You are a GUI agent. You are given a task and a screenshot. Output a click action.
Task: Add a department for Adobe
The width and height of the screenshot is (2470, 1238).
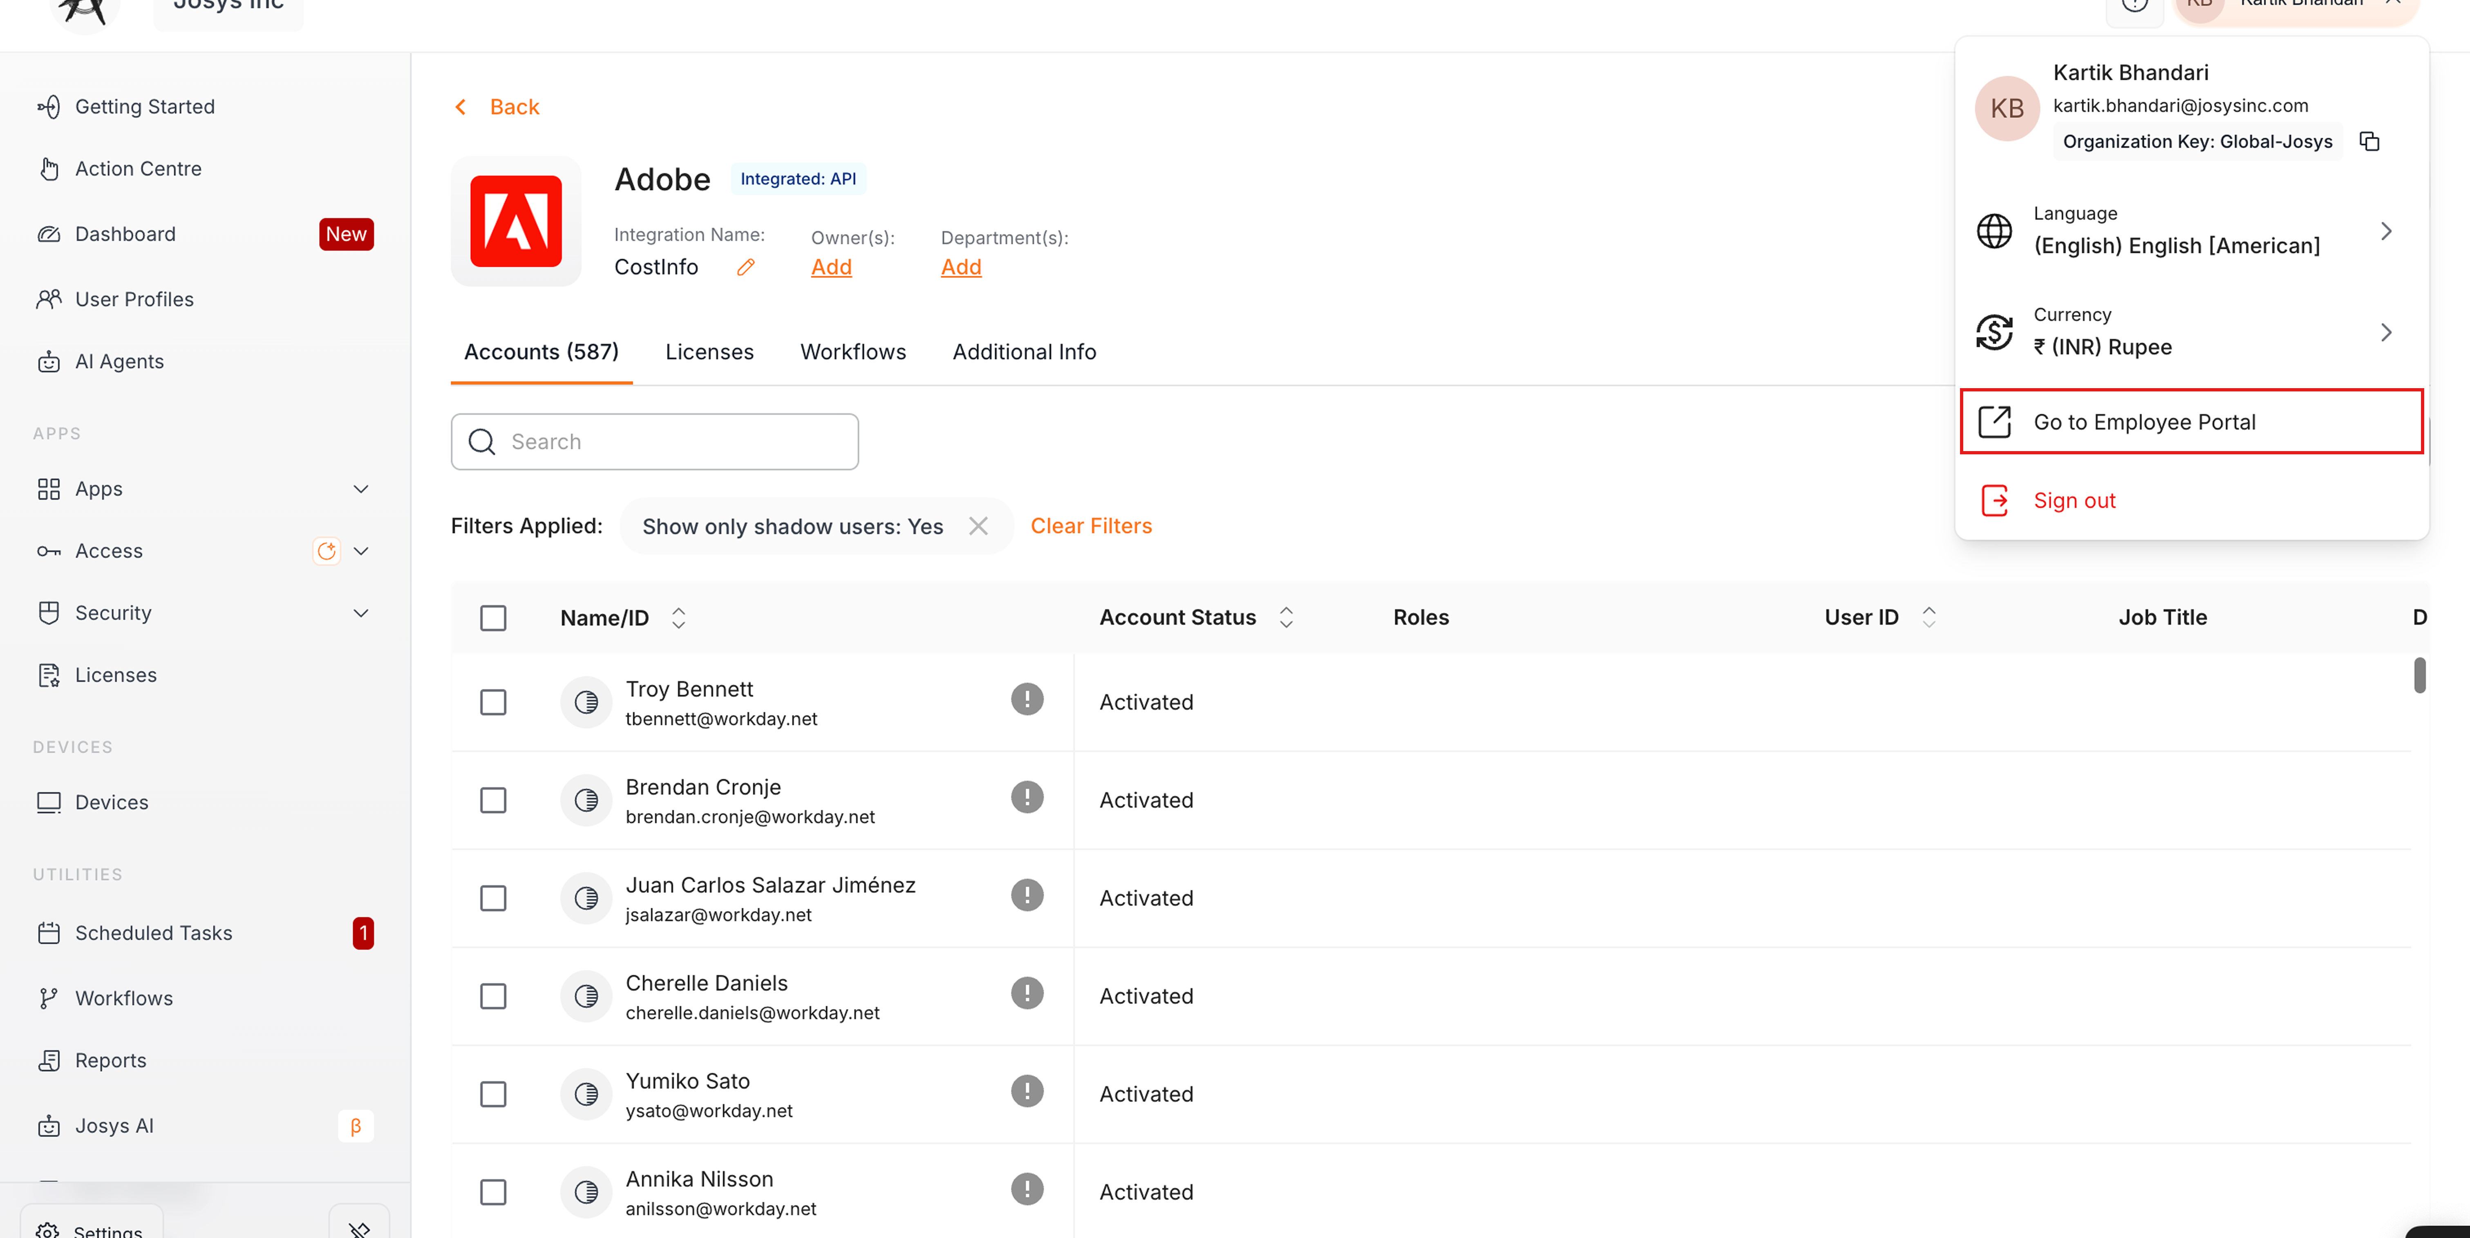pos(961,268)
